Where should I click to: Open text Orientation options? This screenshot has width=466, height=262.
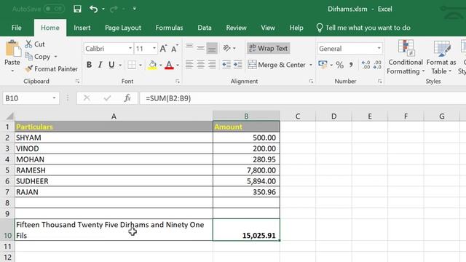(229, 48)
